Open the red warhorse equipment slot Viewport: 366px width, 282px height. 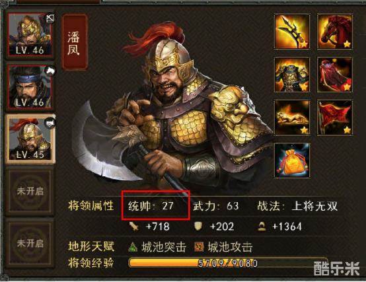coord(335,32)
